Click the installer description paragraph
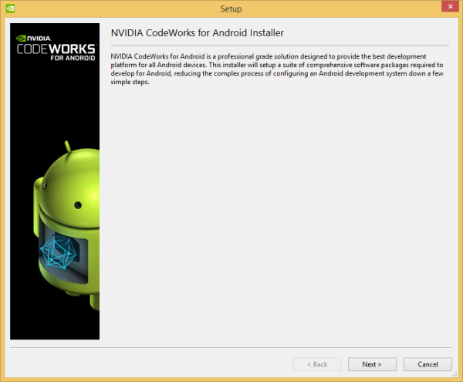Screen dimensions: 463x382 (277, 69)
